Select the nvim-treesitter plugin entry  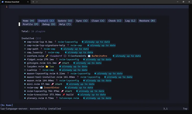(37, 95)
